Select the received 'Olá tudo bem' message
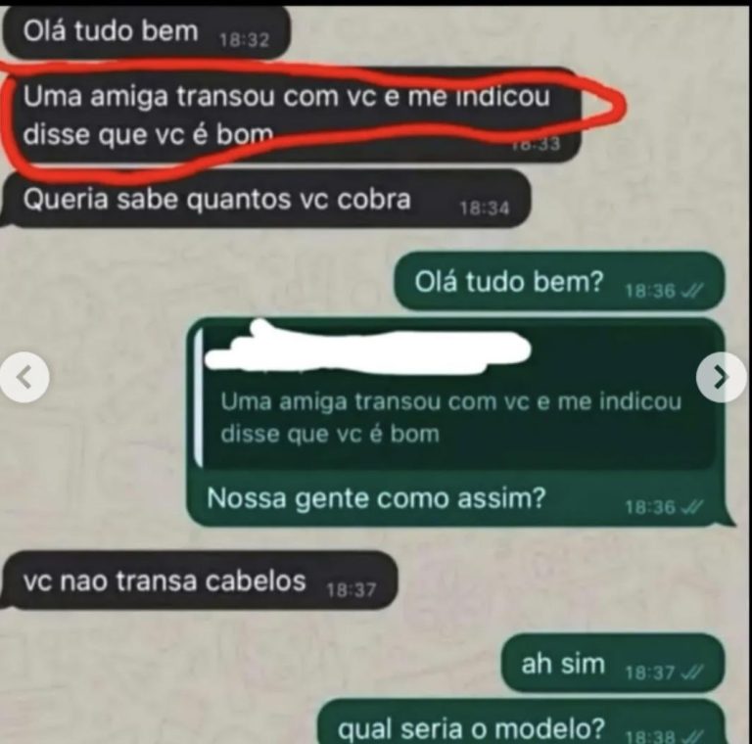The width and height of the screenshot is (752, 744). coord(146,32)
